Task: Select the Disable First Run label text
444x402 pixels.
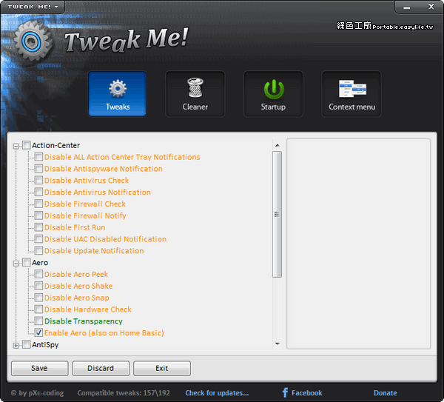Action: 75,227
